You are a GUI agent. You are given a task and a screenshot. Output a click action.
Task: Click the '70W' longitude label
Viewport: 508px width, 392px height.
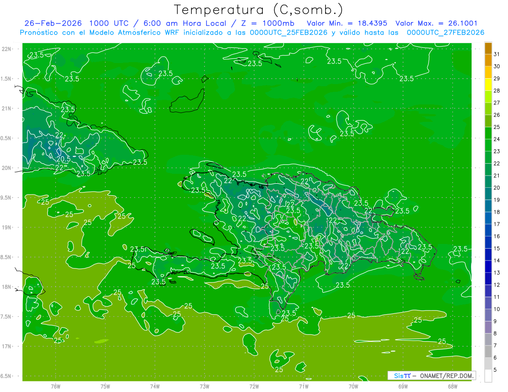(353, 387)
